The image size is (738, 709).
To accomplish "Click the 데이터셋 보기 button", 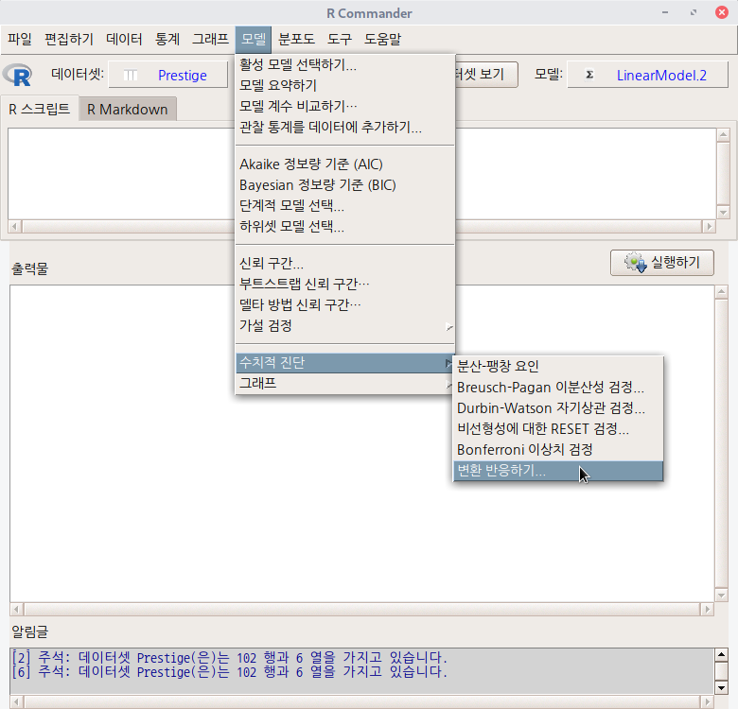I will (486, 75).
